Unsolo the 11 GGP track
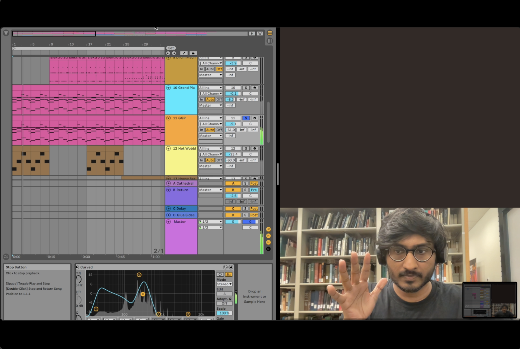Viewport: 520px width, 349px height. pyautogui.click(x=246, y=118)
